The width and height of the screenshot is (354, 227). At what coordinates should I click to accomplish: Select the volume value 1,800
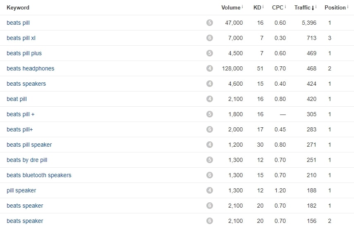[235, 114]
